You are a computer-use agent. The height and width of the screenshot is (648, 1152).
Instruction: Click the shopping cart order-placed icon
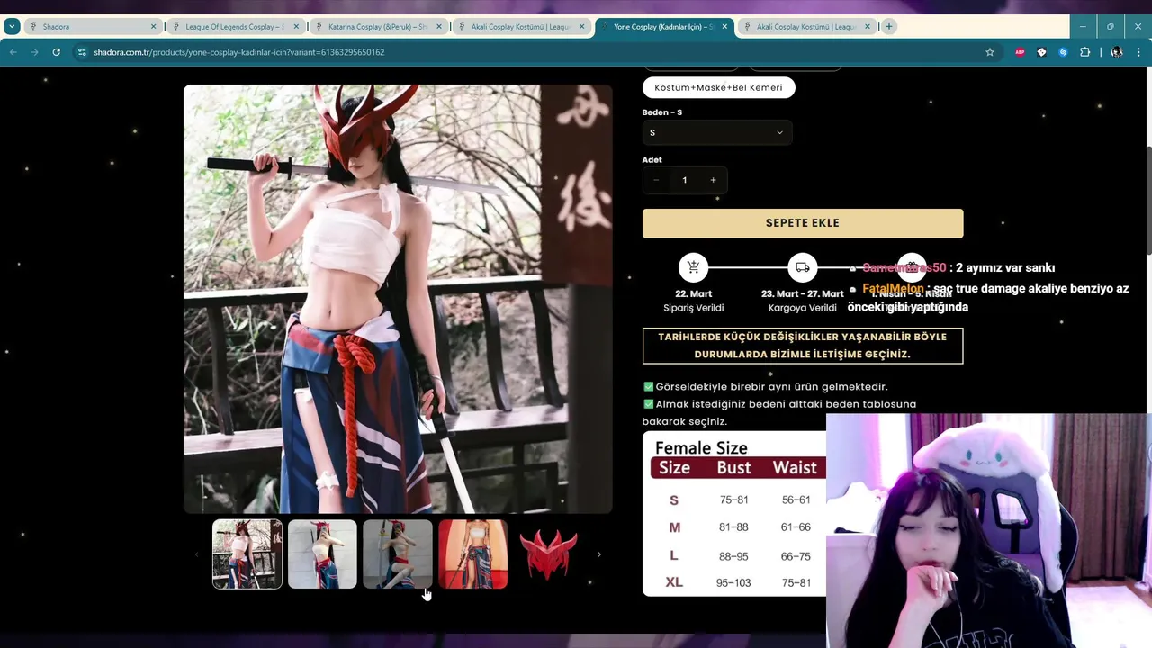click(x=693, y=267)
